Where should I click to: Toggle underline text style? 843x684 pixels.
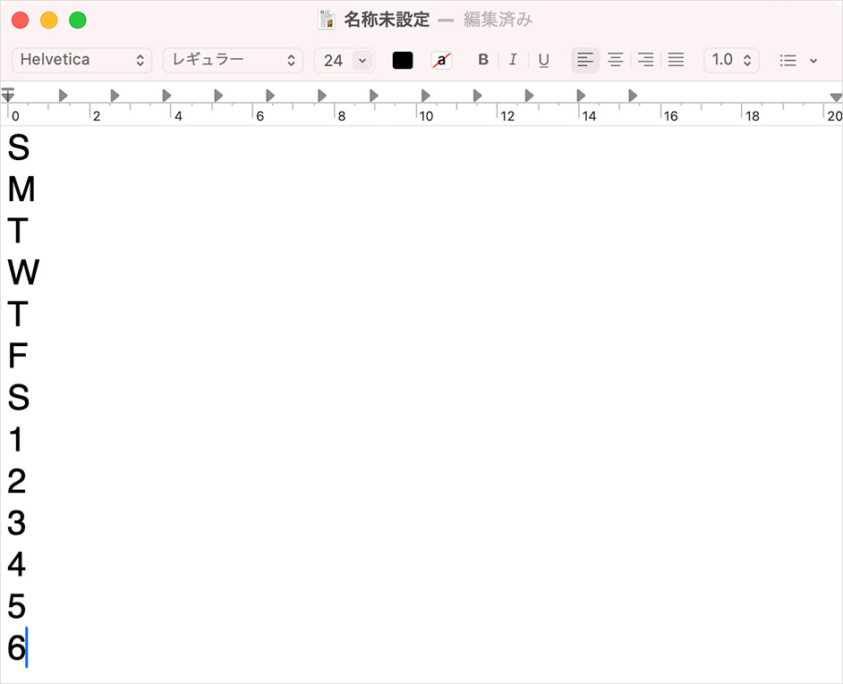543,60
